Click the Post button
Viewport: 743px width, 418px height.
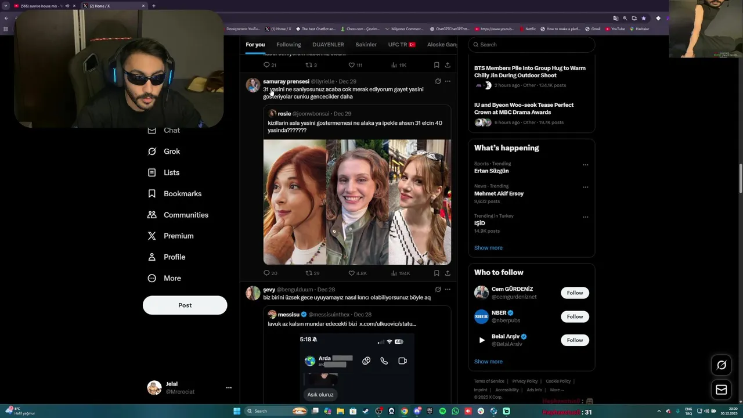[185, 305]
